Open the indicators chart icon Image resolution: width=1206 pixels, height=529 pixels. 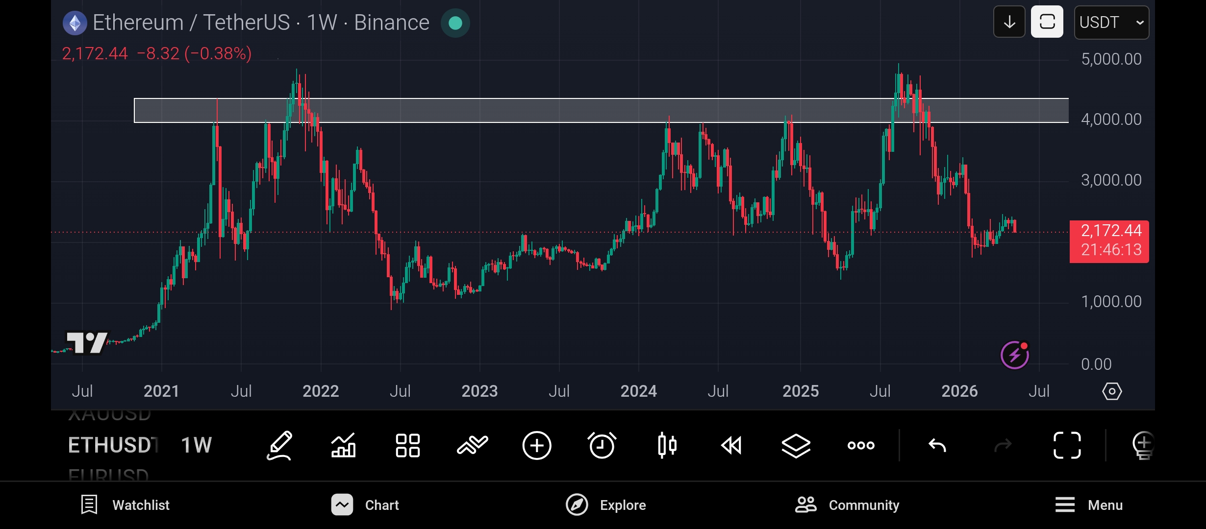coord(343,445)
